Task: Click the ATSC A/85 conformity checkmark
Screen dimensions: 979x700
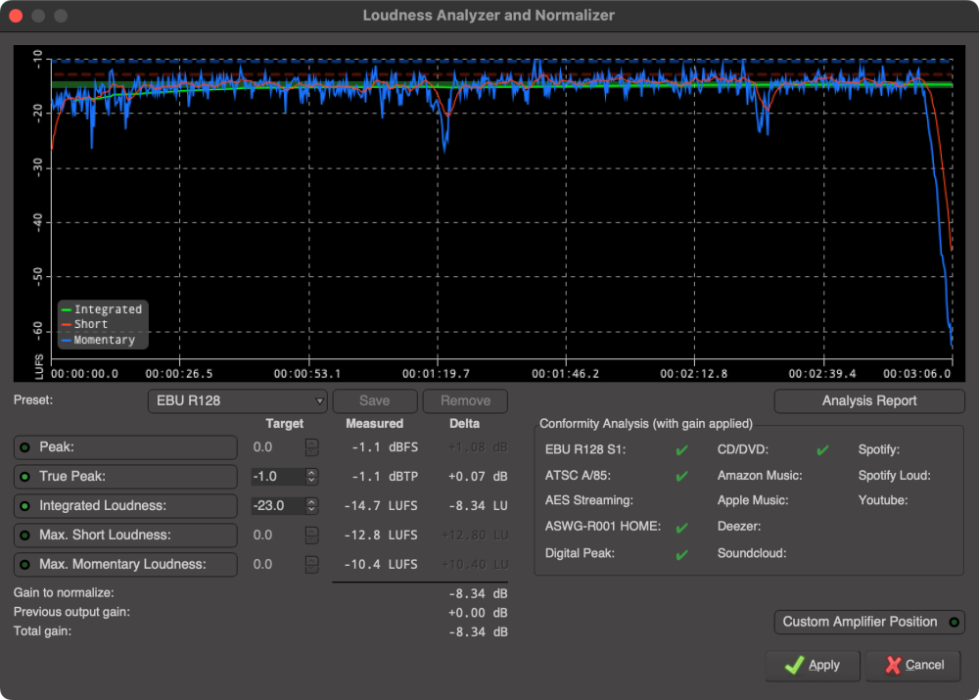Action: [x=681, y=477]
